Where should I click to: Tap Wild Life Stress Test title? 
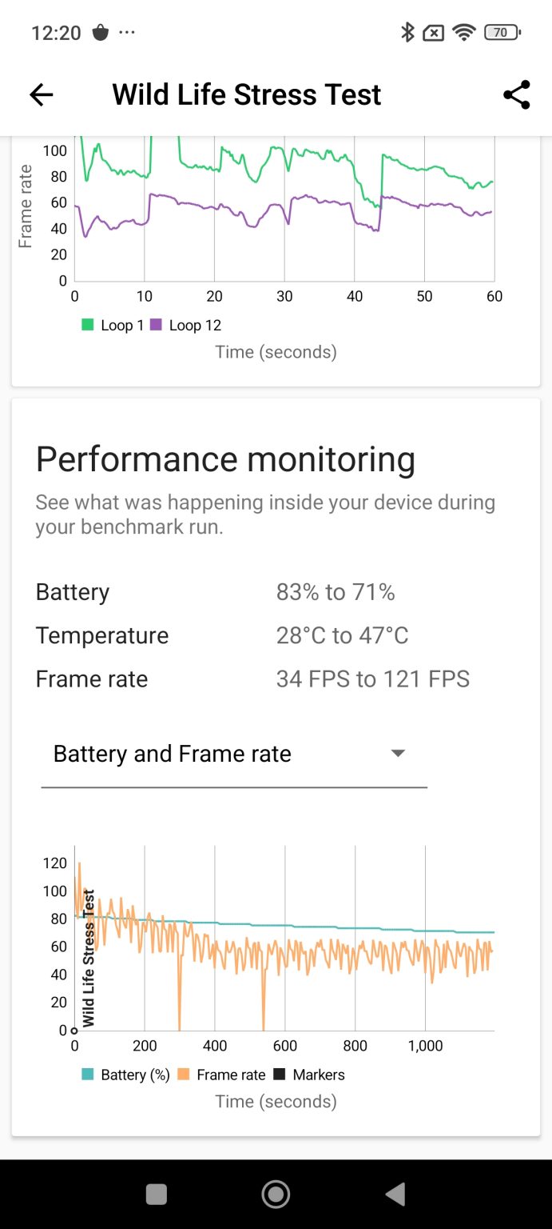point(246,94)
